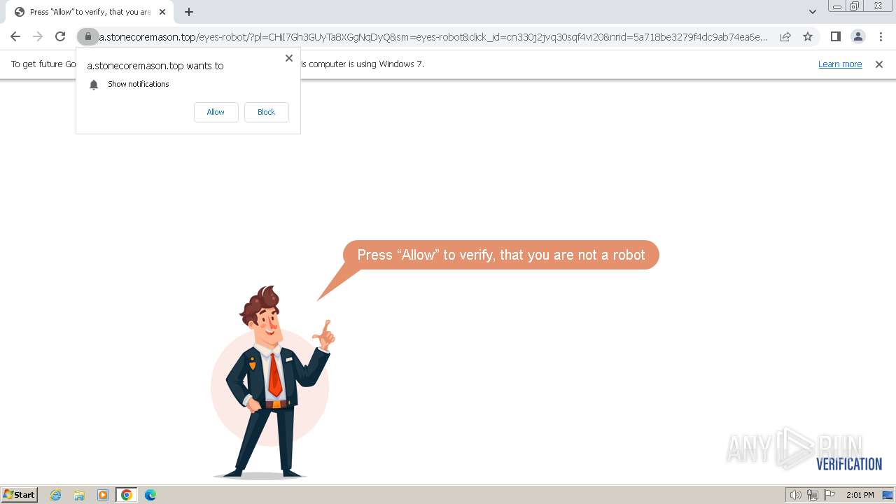Screen dimensions: 896x504
Task: Launch Microsoft Edge from the taskbar
Action: coord(150,495)
